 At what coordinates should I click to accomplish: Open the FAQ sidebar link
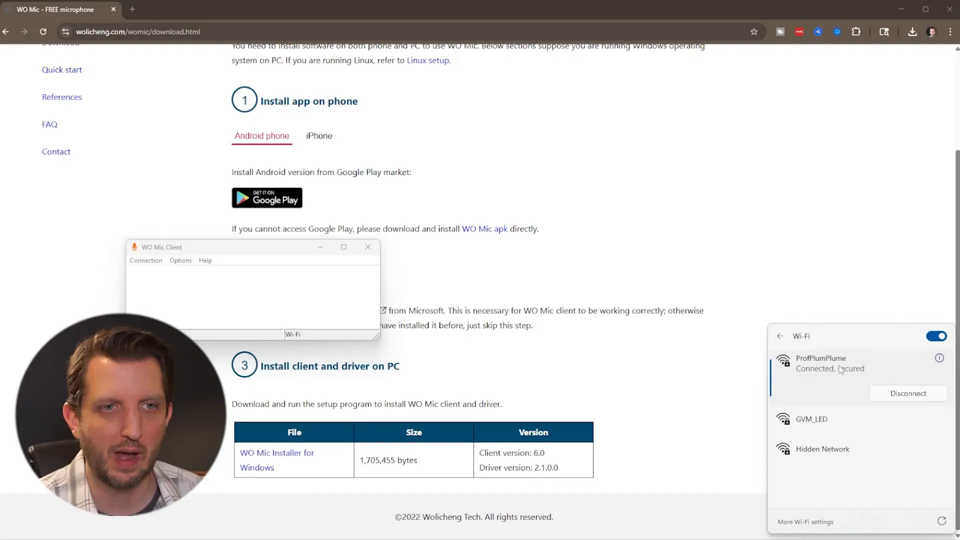[49, 124]
